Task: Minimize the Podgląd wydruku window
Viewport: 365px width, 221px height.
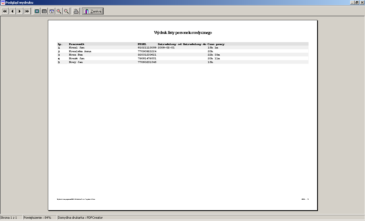Action: (352, 2)
